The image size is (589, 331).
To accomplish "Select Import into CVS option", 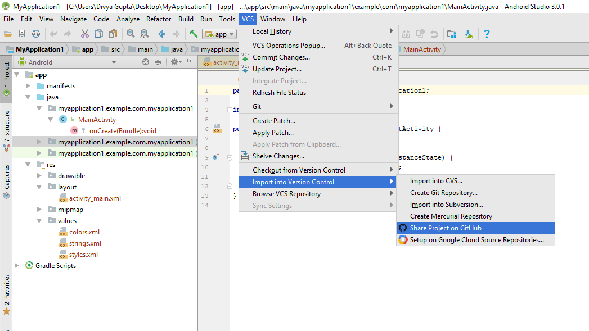I will click(475, 181).
